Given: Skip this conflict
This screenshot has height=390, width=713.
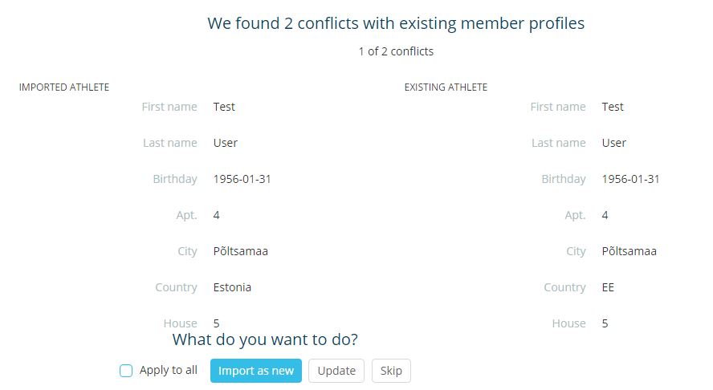Looking at the screenshot, I should [x=391, y=371].
